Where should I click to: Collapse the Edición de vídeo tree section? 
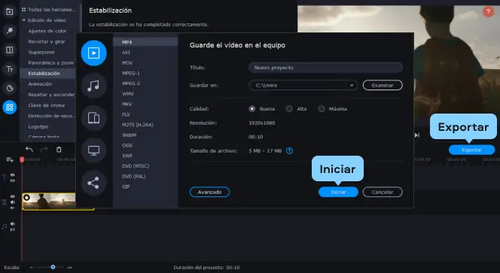pos(24,20)
